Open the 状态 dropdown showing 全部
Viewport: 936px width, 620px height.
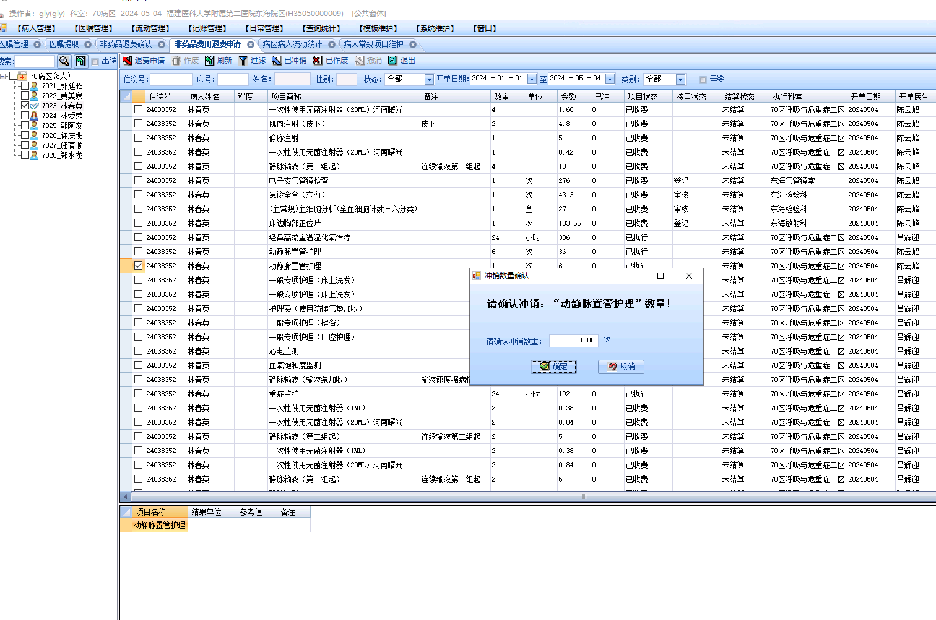(429, 79)
